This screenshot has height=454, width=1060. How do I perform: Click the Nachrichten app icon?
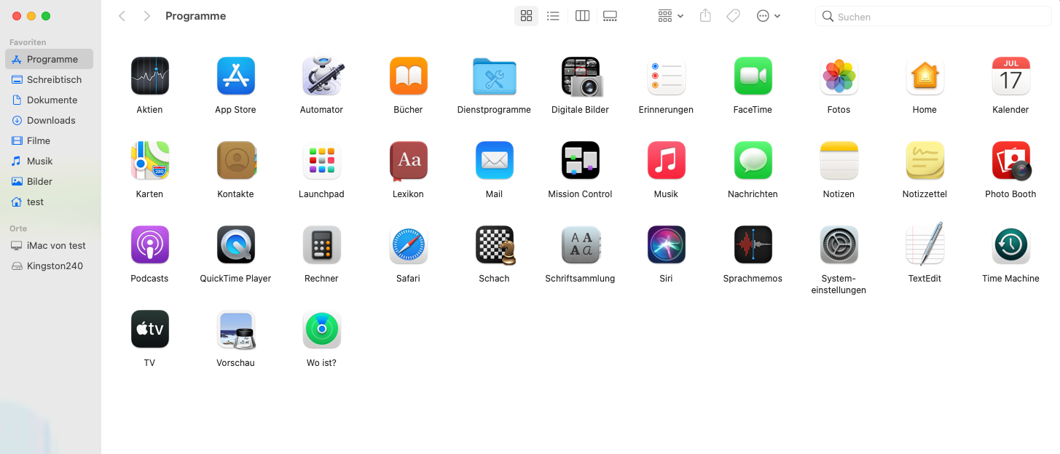(x=753, y=160)
